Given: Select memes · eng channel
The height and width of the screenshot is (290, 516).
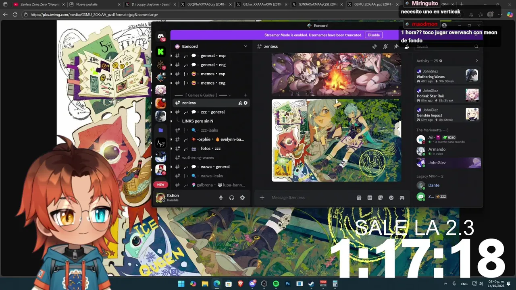Looking at the screenshot, I should (x=211, y=83).
